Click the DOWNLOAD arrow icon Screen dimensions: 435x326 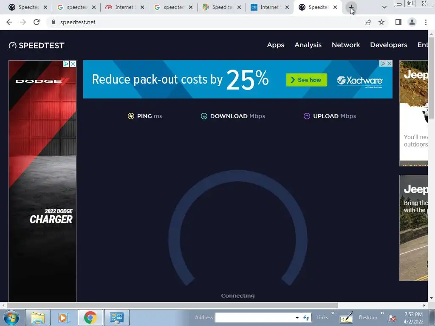204,116
